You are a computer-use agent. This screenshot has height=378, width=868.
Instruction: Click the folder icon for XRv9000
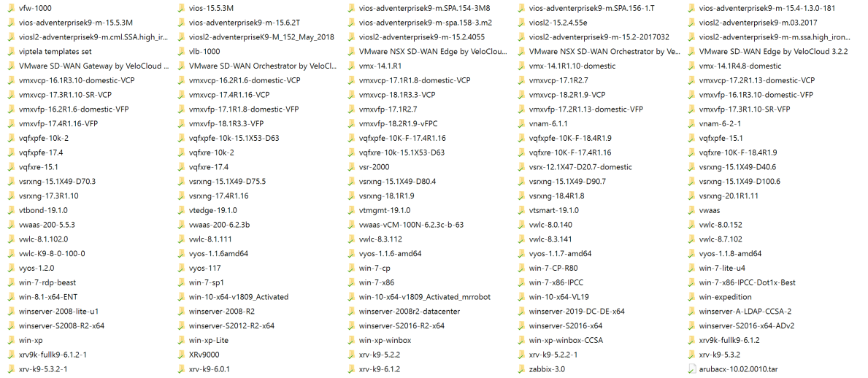182,355
